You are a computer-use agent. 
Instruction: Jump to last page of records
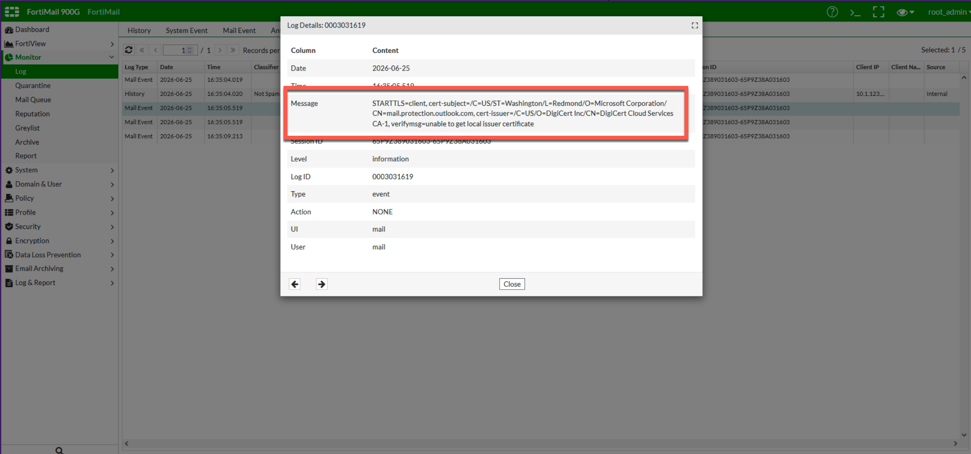pyautogui.click(x=233, y=50)
